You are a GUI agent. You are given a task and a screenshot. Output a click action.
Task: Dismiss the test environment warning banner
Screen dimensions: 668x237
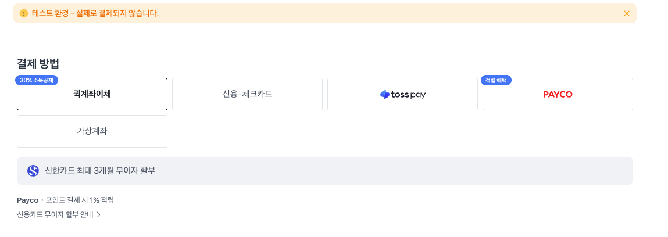(x=626, y=13)
